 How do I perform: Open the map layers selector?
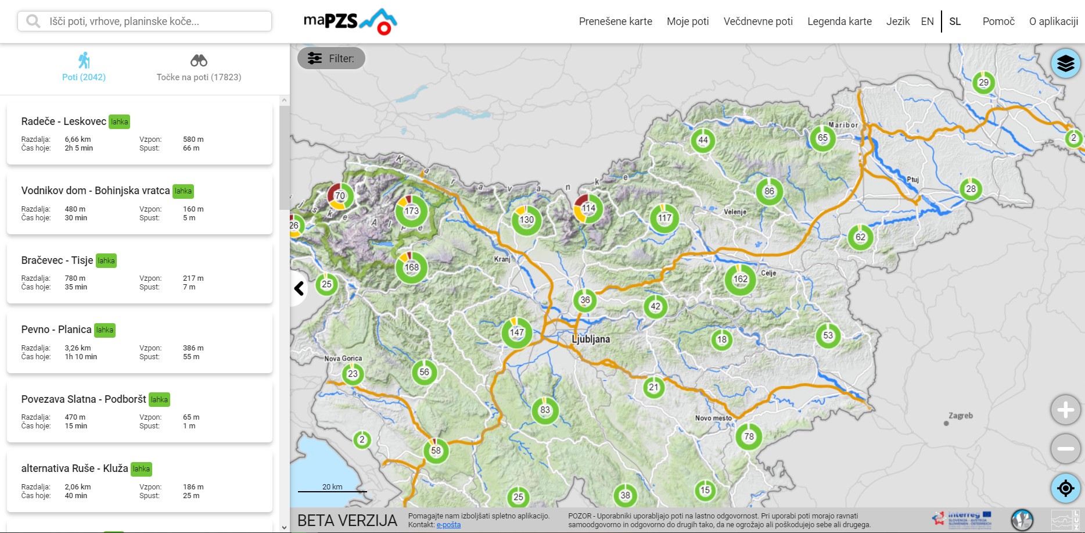point(1065,63)
